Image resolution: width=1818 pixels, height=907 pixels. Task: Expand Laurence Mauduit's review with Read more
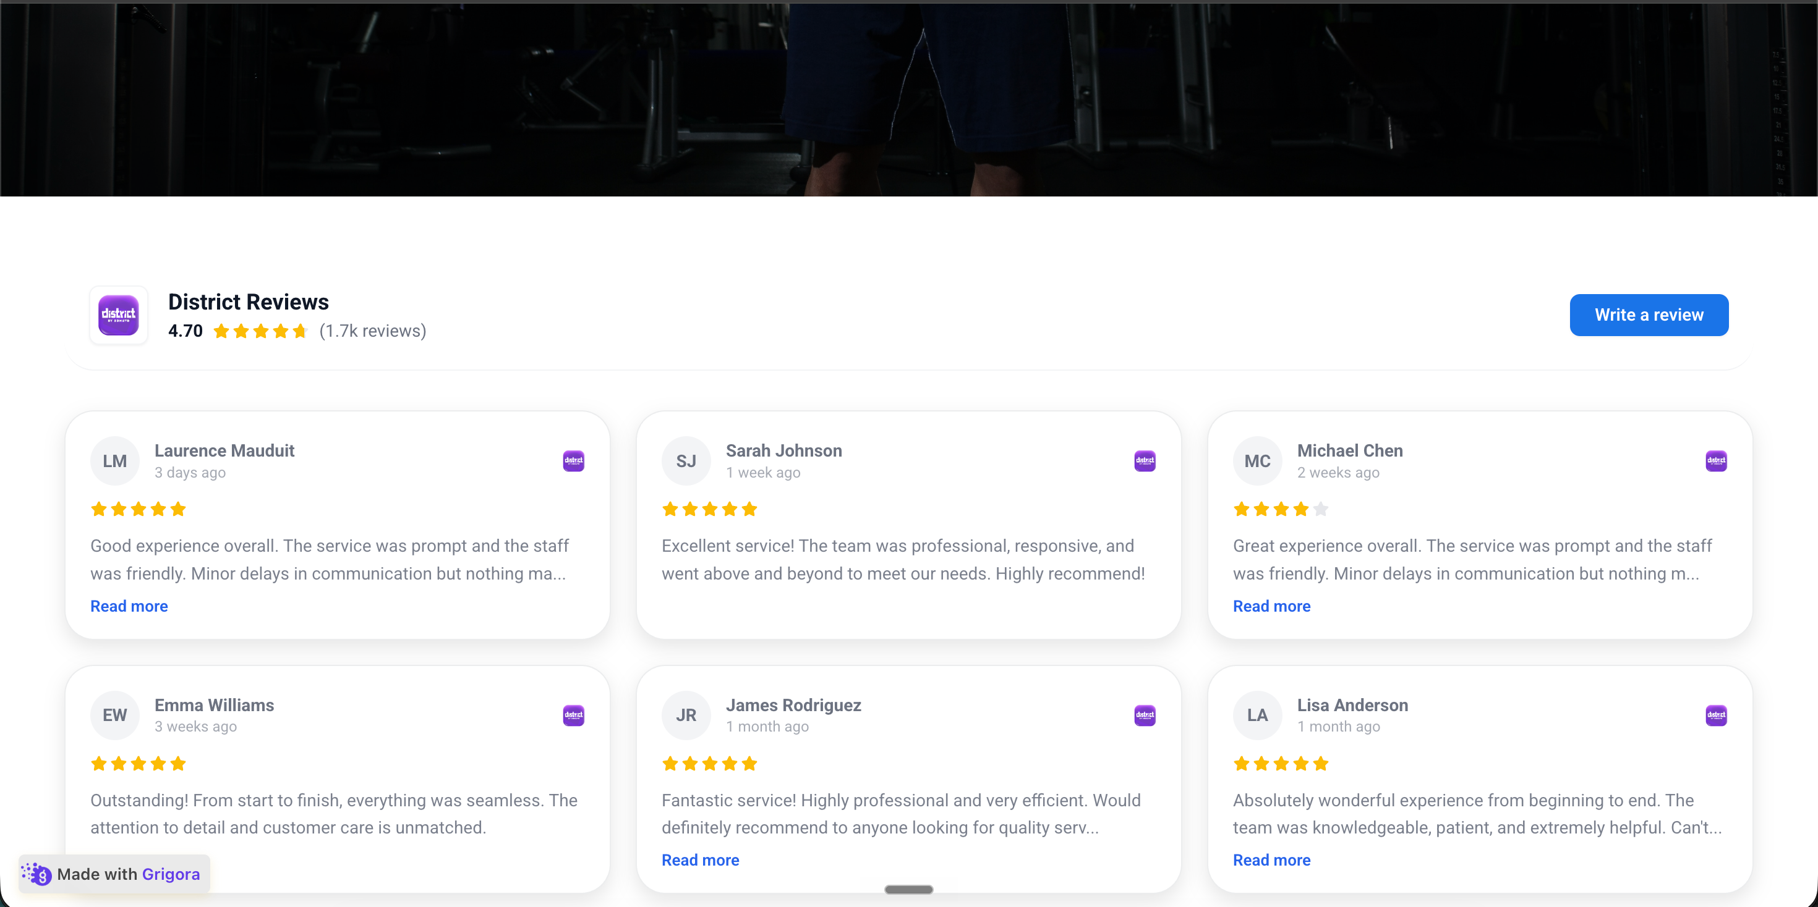tap(129, 606)
